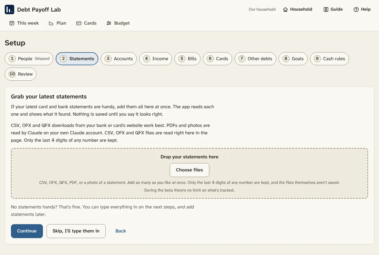Select setup step 2 Statements
This screenshot has height=255, width=379.
tap(77, 59)
